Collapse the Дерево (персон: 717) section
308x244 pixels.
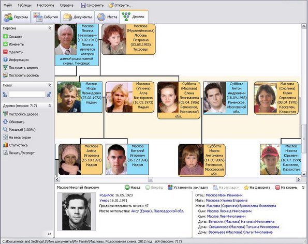pos(50,106)
